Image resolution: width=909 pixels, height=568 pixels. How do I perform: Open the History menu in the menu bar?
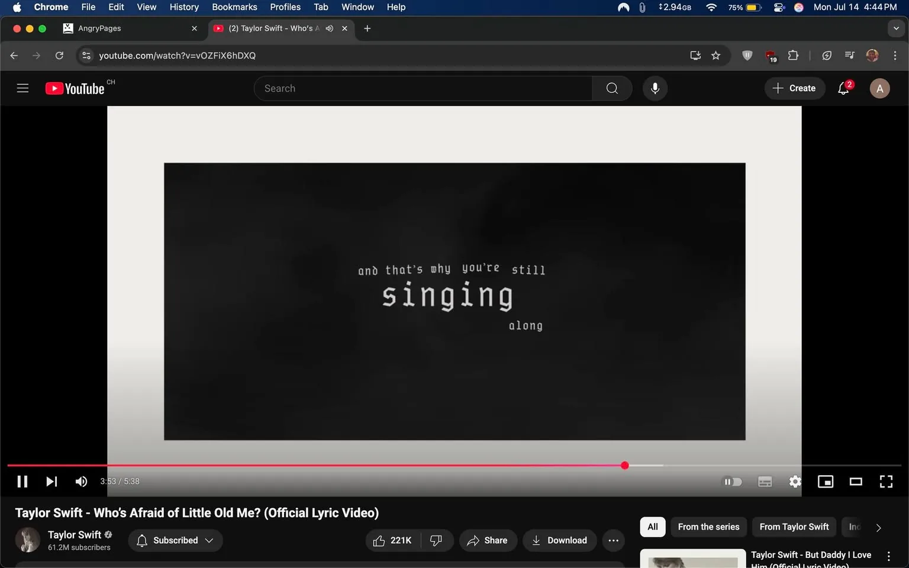click(x=183, y=7)
